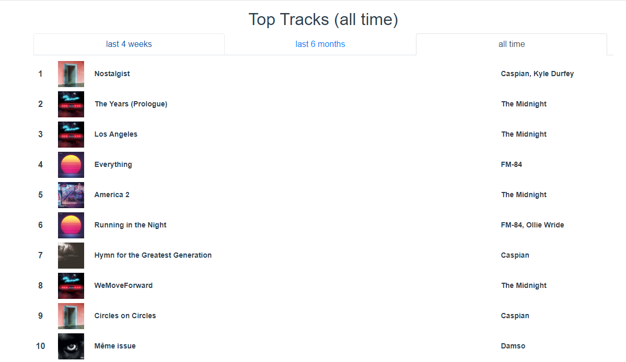Viewport: 626px width, 362px height.
Task: Select artist FM-84, Ollie Wride
Action: [x=532, y=225]
